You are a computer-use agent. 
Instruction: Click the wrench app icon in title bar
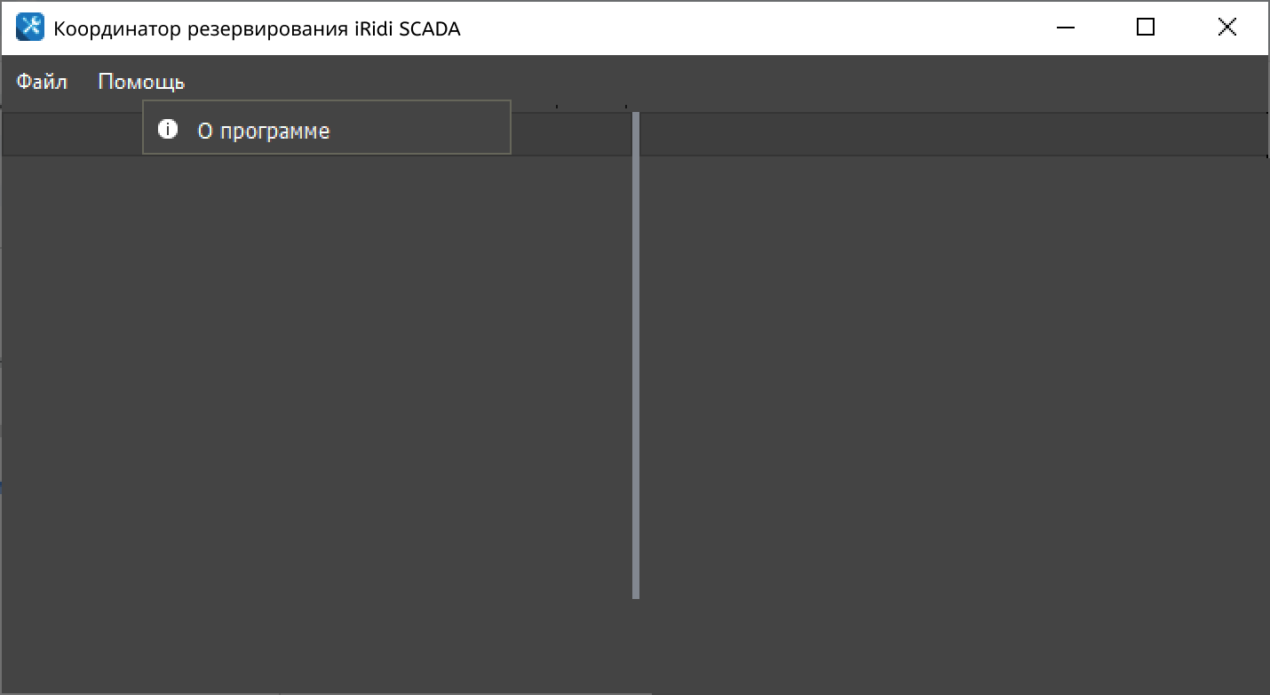coord(30,28)
